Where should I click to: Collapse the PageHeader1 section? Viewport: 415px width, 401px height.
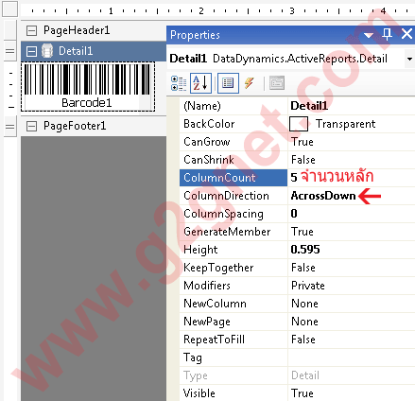click(x=31, y=31)
